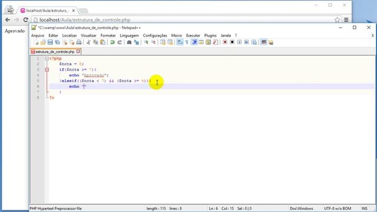Open the Executar menu
The width and height of the screenshot is (377, 212).
(193, 35)
